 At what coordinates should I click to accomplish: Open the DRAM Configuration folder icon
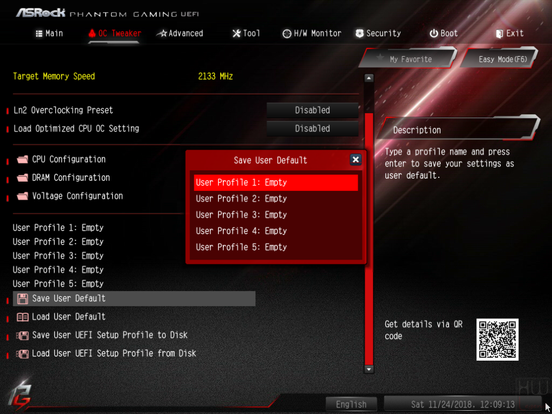click(x=22, y=178)
